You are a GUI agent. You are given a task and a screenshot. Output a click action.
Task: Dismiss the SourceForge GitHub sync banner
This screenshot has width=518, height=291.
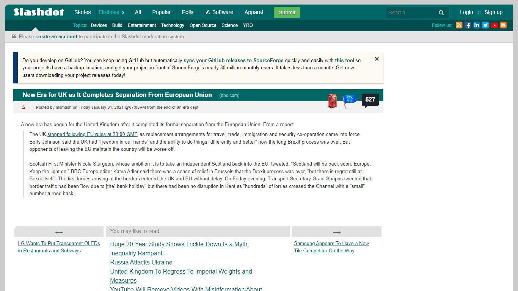pos(377,59)
